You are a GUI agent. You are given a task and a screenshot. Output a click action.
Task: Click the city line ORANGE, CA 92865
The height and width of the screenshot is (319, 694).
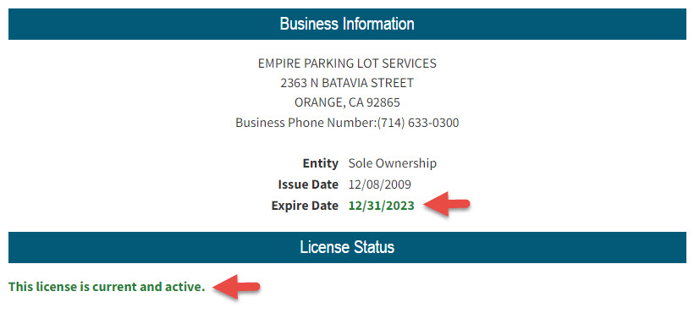[x=347, y=102]
